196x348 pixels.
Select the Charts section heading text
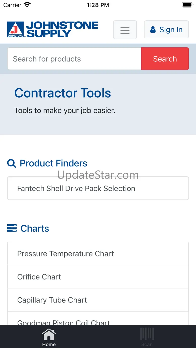35,229
